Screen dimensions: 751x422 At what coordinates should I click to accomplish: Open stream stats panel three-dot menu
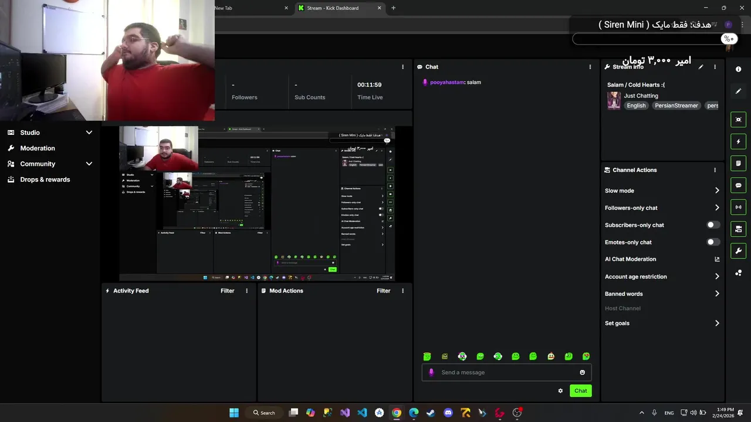point(402,67)
